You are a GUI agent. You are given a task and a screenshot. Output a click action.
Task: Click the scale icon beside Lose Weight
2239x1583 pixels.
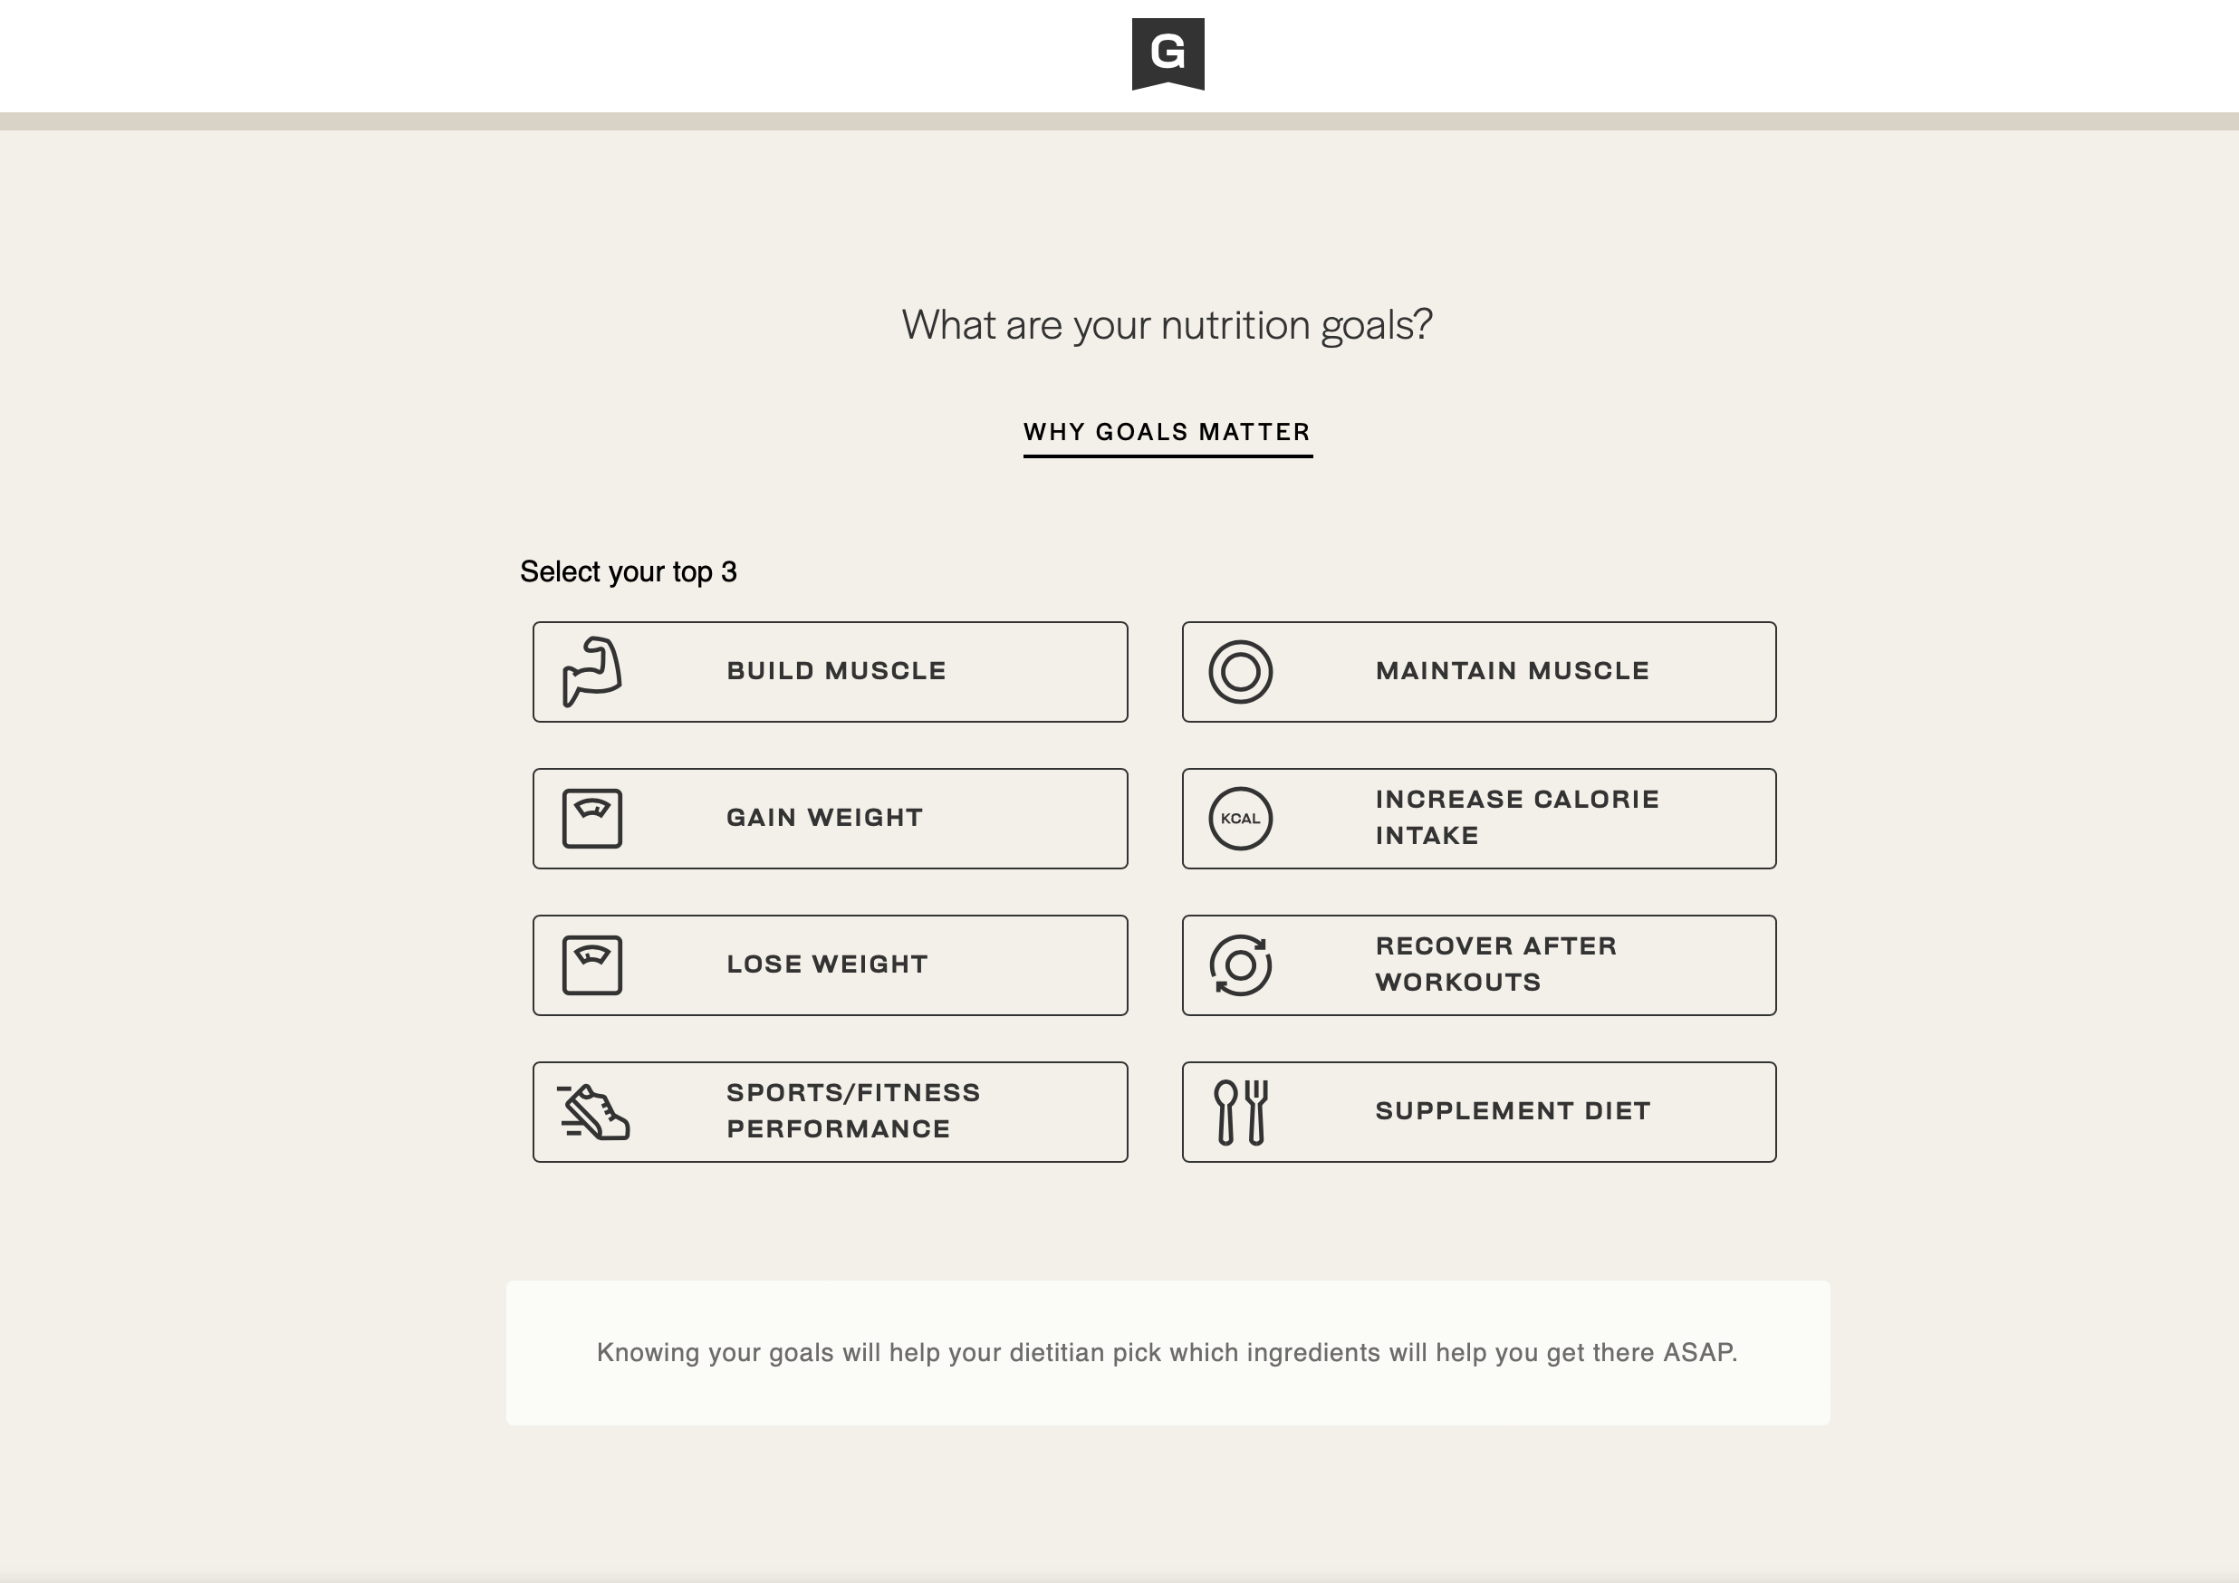(x=592, y=965)
